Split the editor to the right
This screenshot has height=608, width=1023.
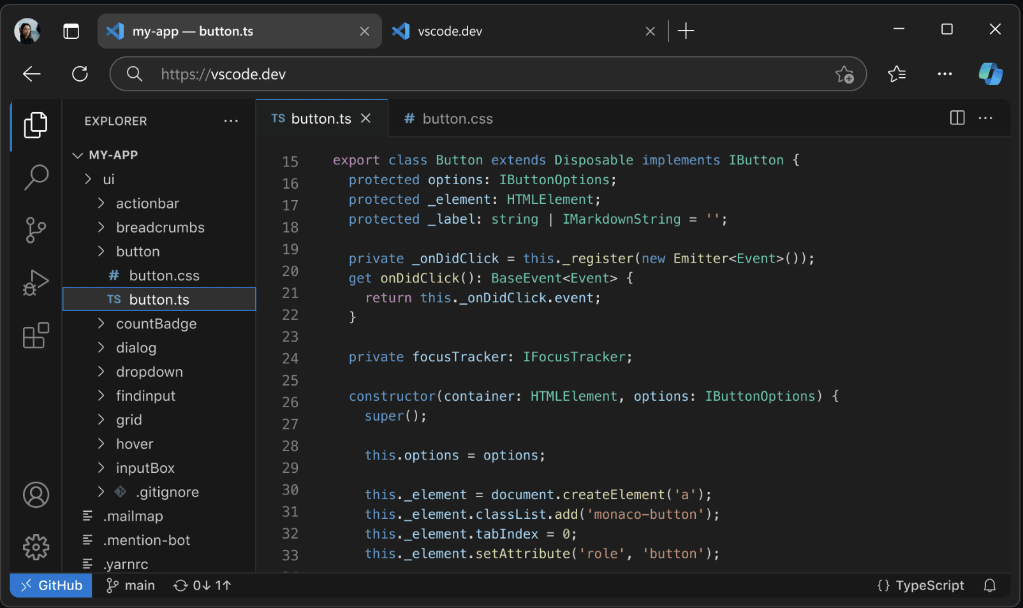point(957,118)
